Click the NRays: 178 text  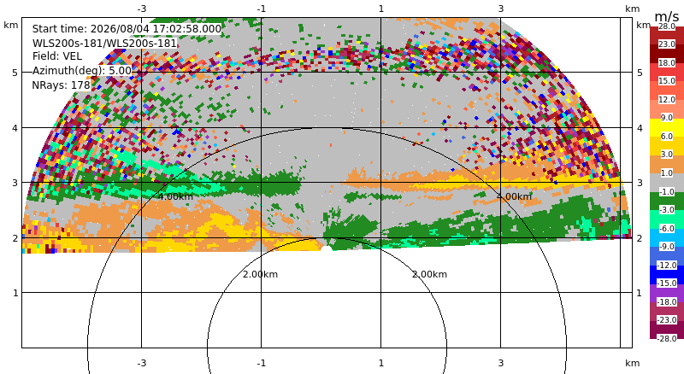pyautogui.click(x=61, y=85)
